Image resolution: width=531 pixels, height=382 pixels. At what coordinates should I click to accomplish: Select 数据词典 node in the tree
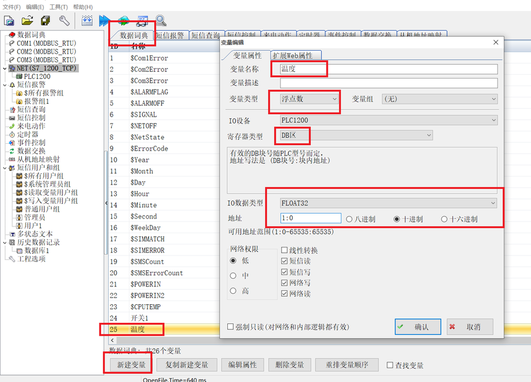click(31, 35)
